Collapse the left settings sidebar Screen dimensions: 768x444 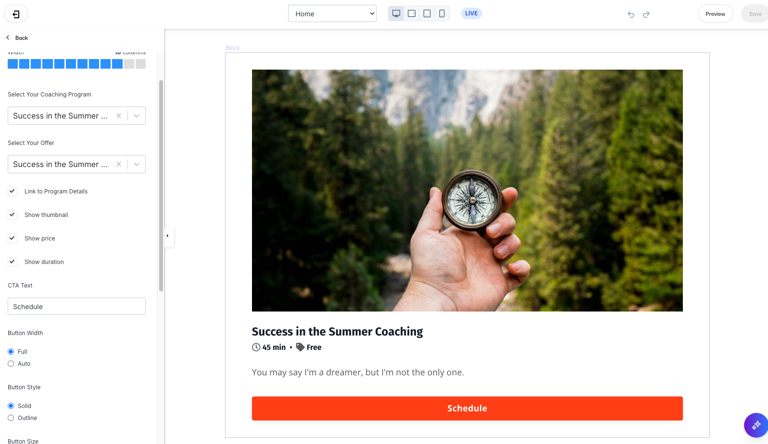pos(168,236)
